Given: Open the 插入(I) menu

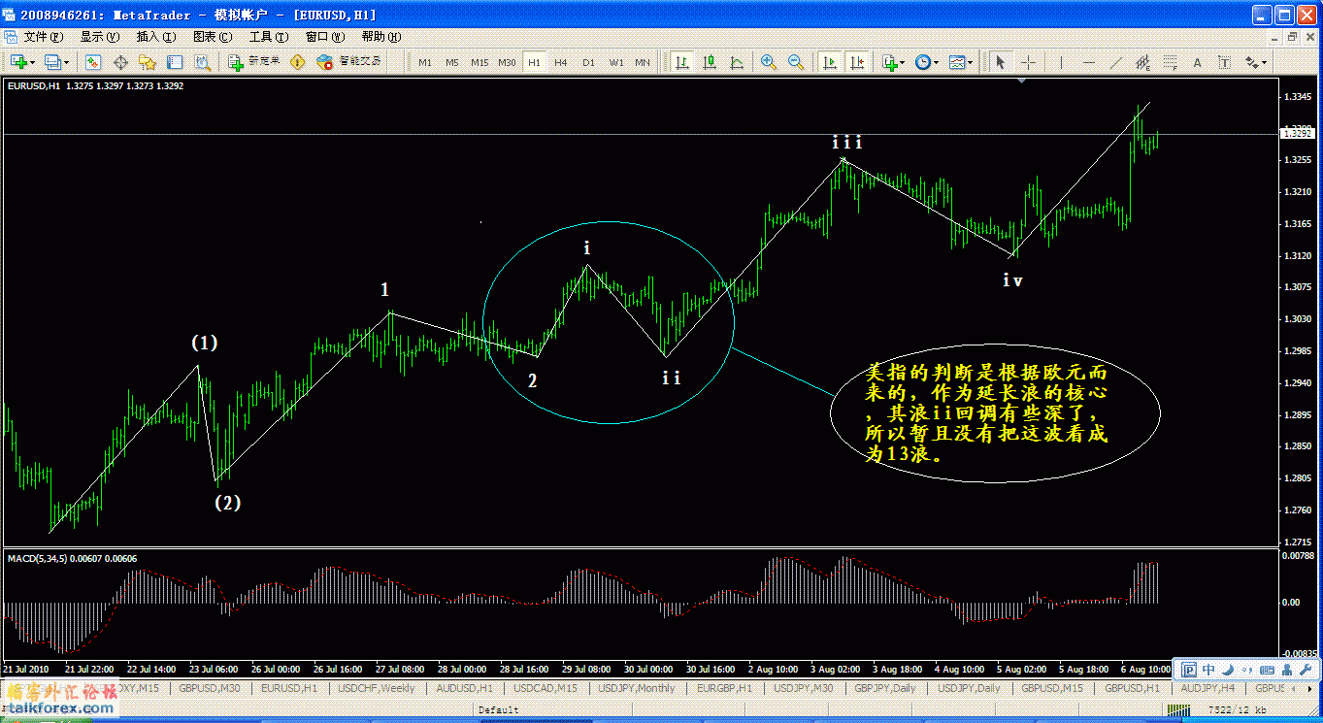Looking at the screenshot, I should (x=156, y=37).
